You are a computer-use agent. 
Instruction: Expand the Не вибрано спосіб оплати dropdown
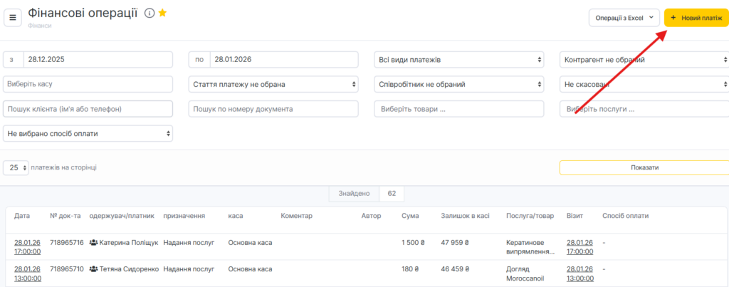88,133
